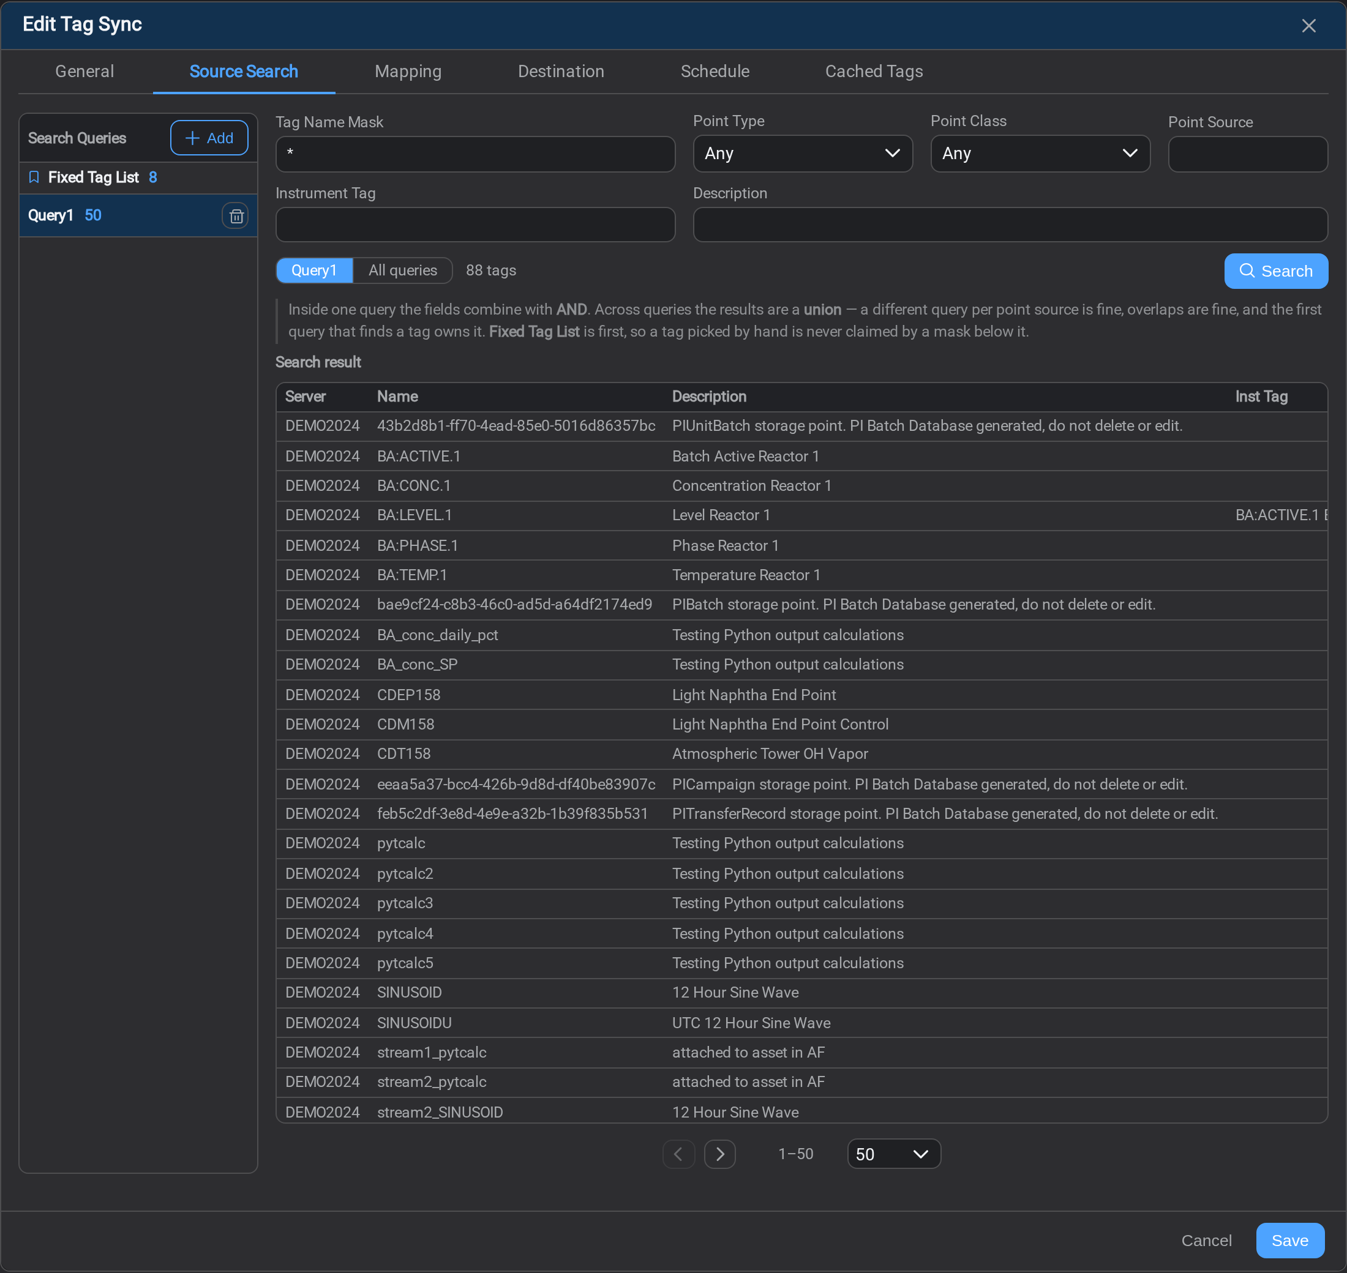Switch to the General tab

[x=85, y=71]
